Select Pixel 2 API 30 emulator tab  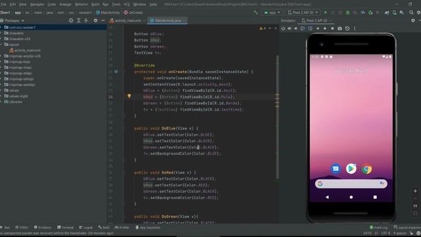tap(316, 20)
